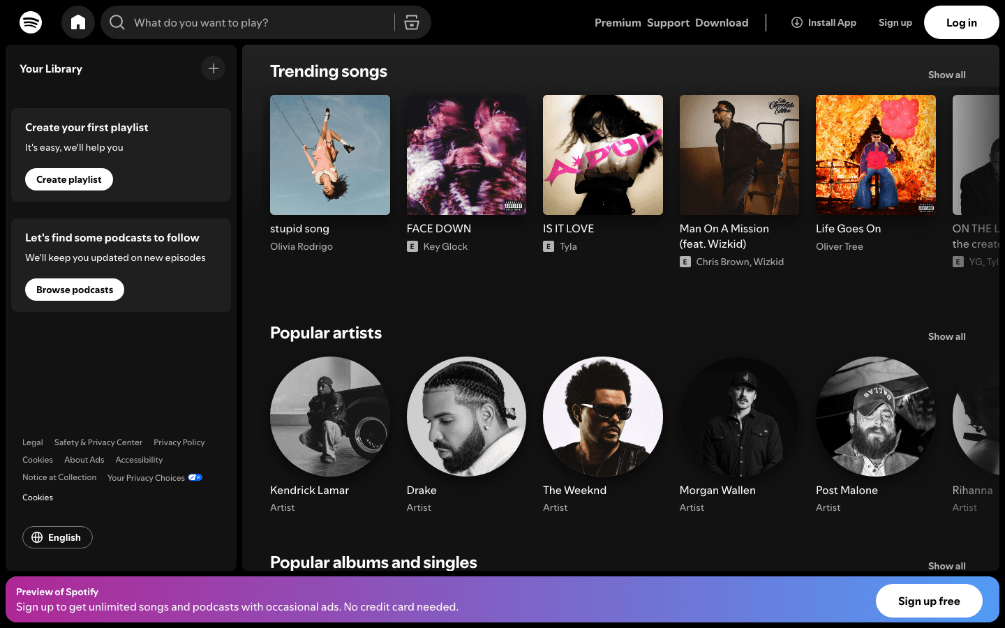Open Drake artist photo
This screenshot has width=1005, height=628.
pos(466,417)
